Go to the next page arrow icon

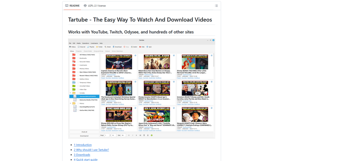(136, 135)
